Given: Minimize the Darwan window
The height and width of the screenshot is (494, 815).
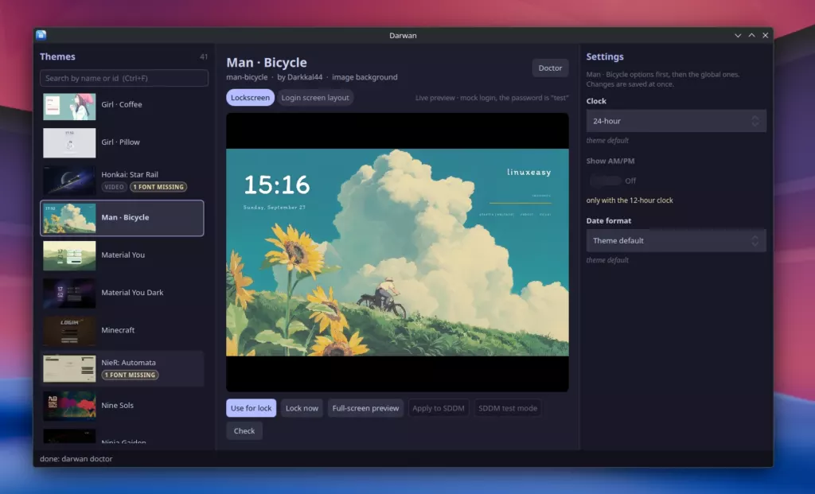Looking at the screenshot, I should click(x=738, y=35).
